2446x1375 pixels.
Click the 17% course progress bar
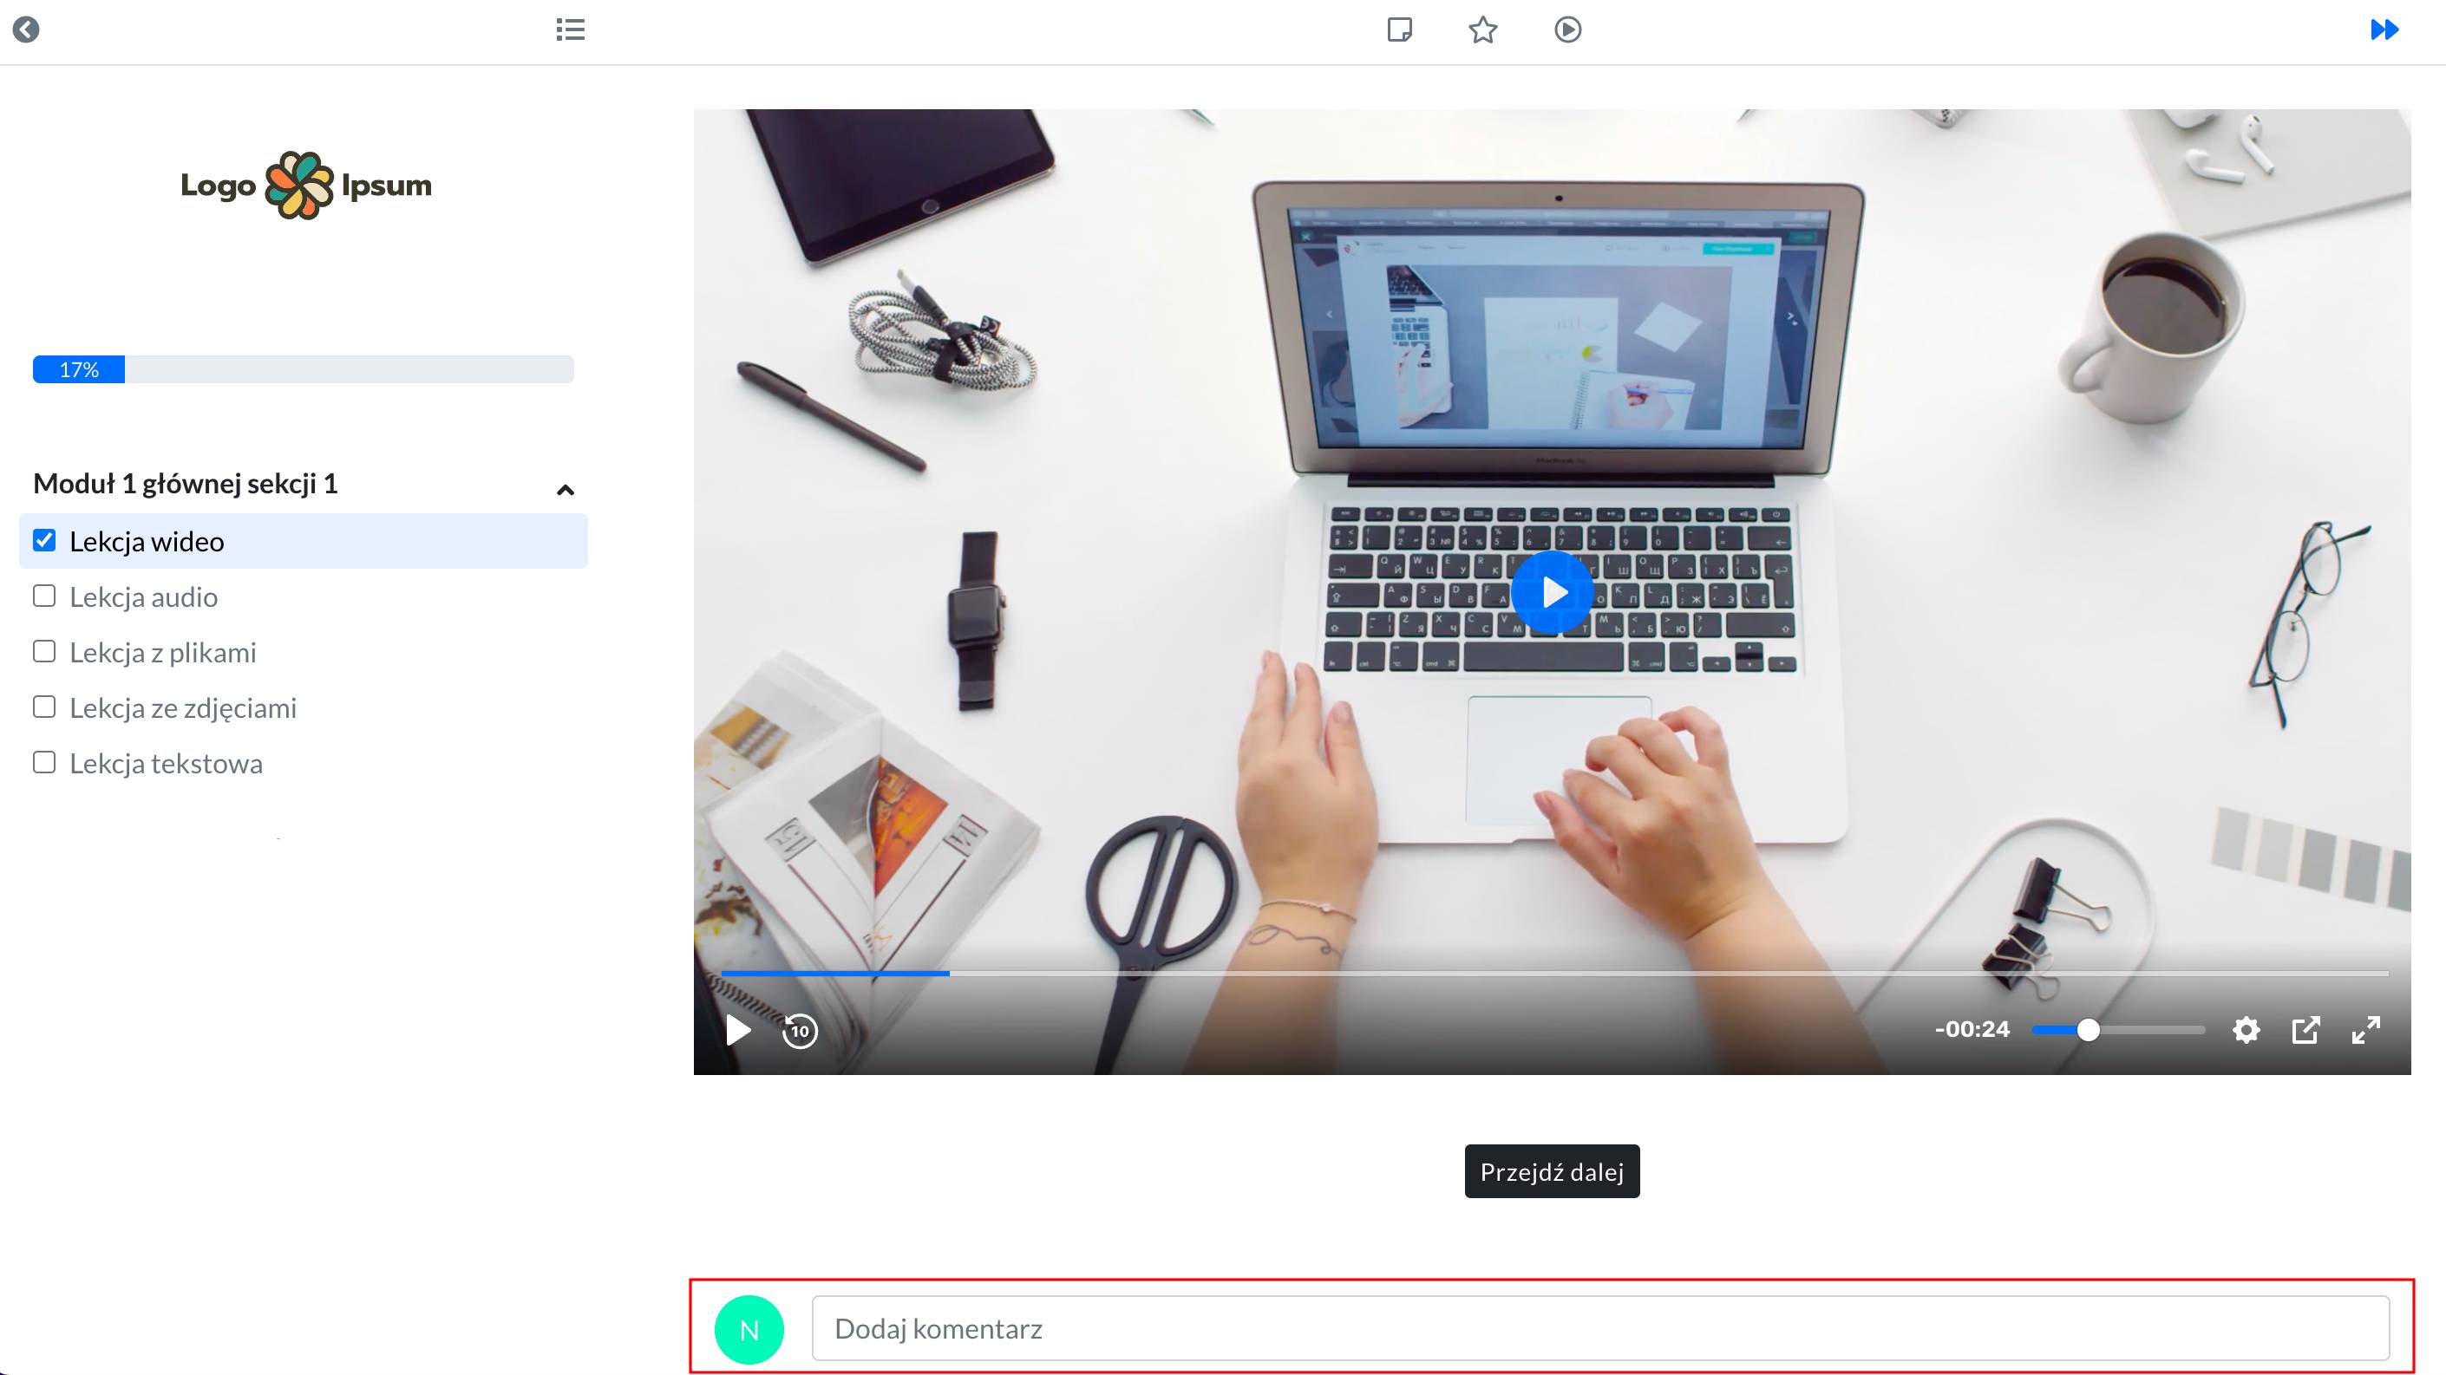click(303, 369)
